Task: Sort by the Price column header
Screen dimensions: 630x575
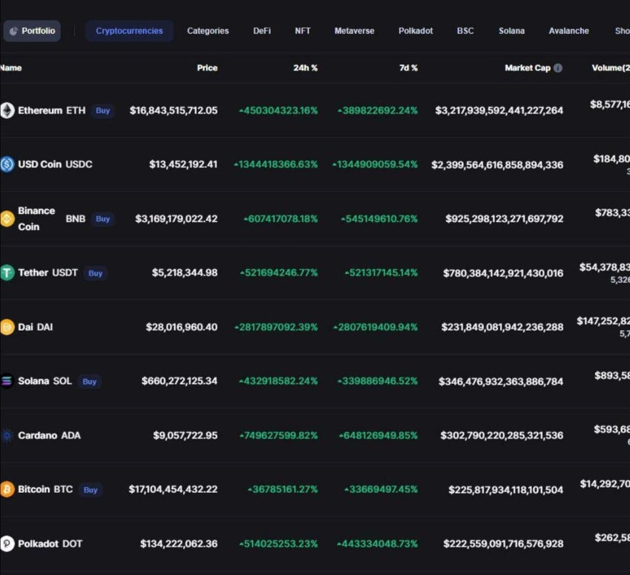Action: click(207, 68)
